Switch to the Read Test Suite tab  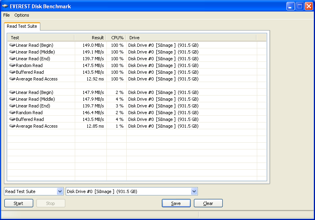[22, 27]
